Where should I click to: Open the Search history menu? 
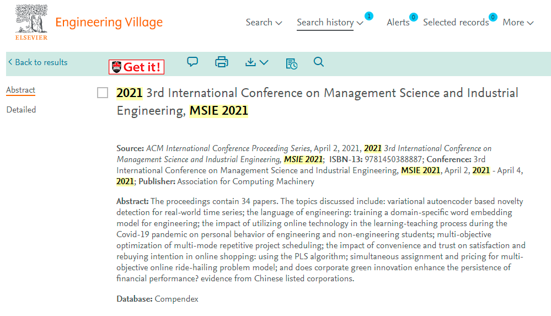click(x=330, y=22)
